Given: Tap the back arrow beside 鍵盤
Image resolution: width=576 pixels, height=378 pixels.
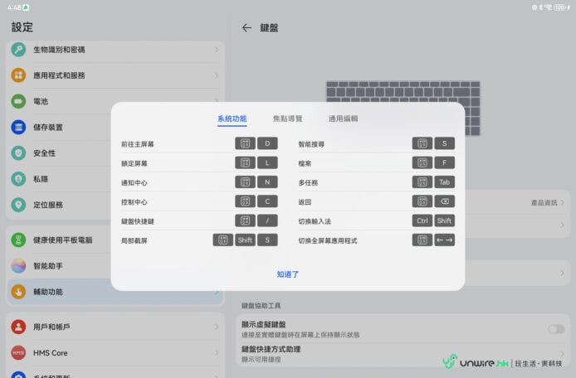Looking at the screenshot, I should (x=247, y=27).
